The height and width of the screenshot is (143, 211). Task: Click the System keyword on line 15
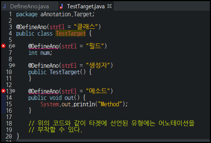tap(50, 104)
